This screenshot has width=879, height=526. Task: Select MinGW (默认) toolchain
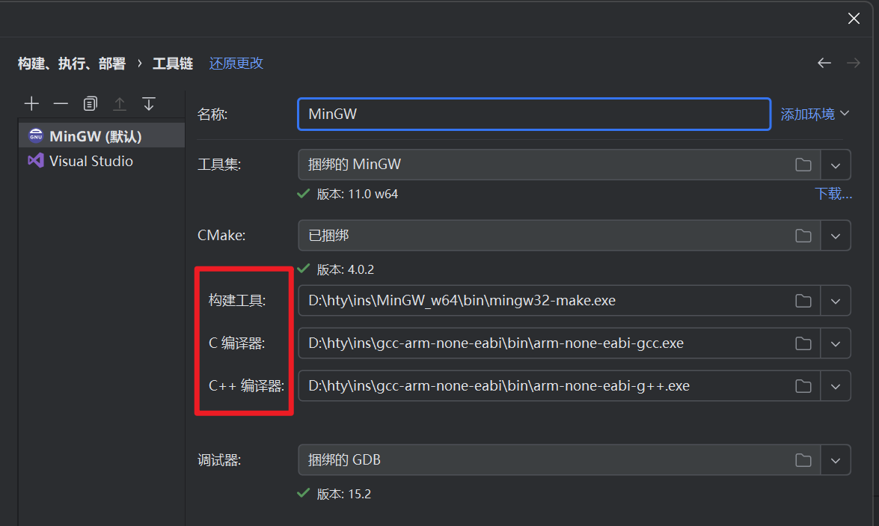(102, 135)
